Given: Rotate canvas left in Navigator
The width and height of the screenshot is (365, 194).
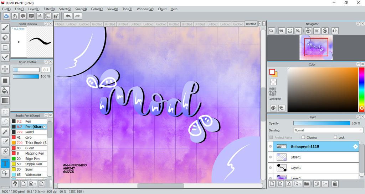Looking at the screenshot, I should tap(308, 31).
